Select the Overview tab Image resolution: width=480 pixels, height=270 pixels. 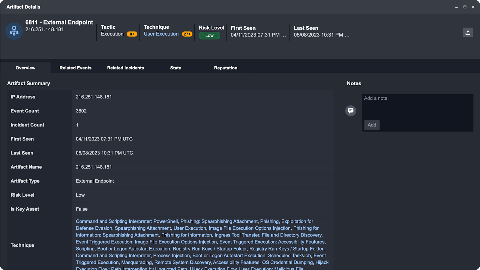pos(25,68)
